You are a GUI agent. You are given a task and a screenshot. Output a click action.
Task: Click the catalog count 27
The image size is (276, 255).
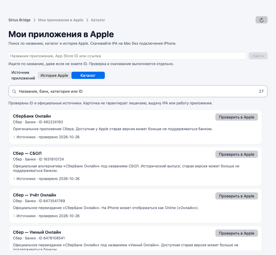tap(261, 91)
